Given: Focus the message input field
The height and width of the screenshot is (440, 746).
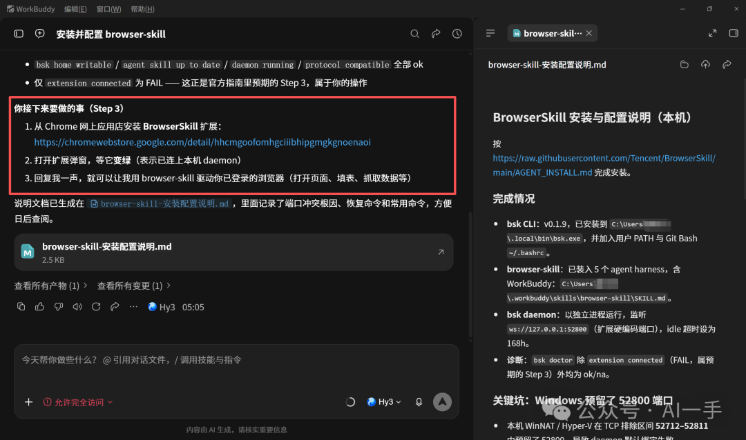Looking at the screenshot, I should (x=236, y=360).
